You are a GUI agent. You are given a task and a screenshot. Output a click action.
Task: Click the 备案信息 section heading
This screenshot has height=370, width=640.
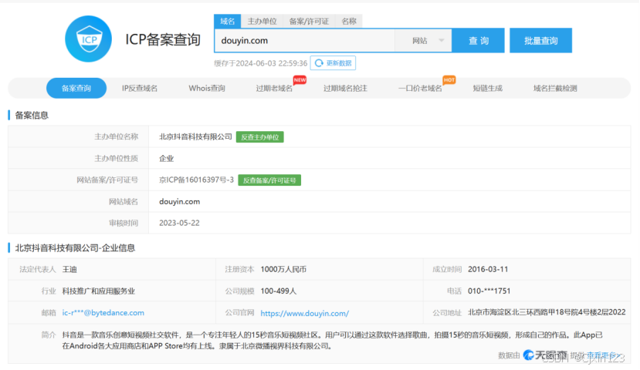(32, 116)
